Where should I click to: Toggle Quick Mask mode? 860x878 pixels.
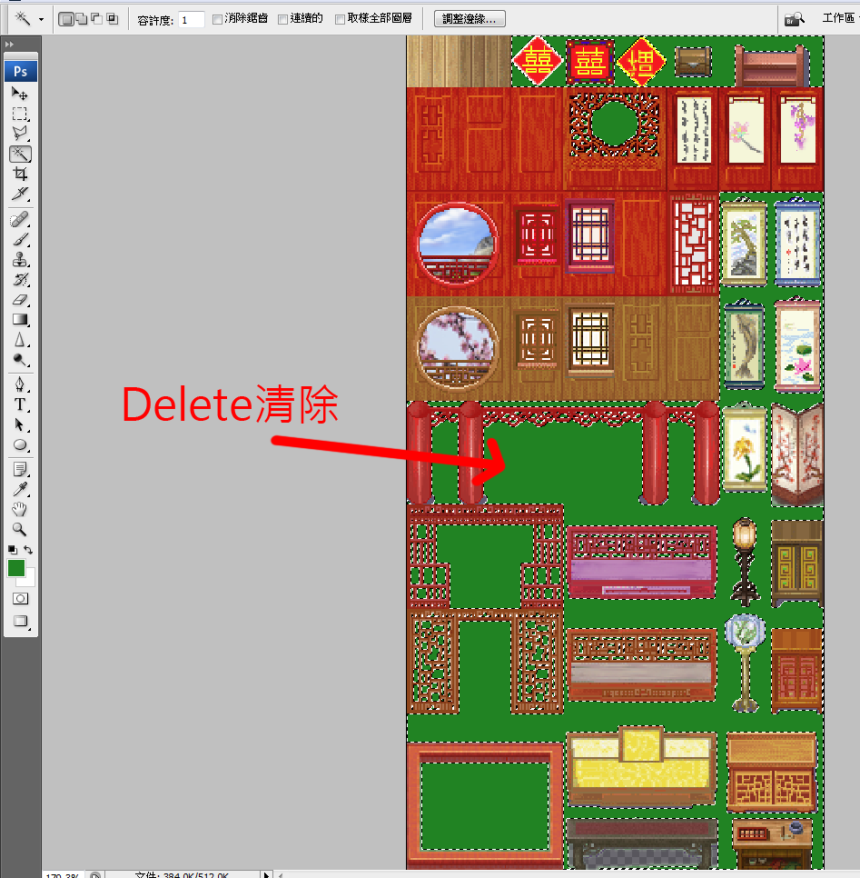point(20,599)
